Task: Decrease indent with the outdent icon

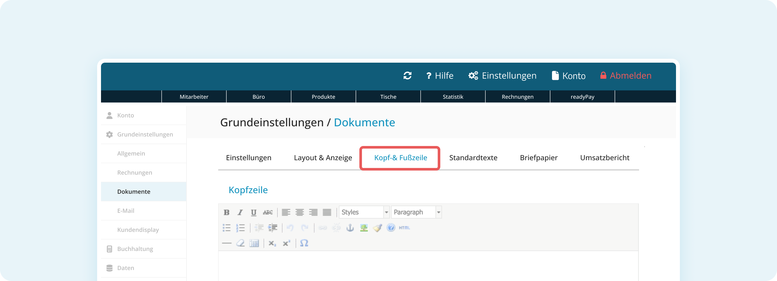Action: pyautogui.click(x=259, y=228)
